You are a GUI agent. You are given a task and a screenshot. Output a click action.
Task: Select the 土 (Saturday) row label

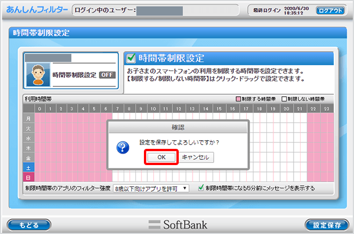click(28, 167)
